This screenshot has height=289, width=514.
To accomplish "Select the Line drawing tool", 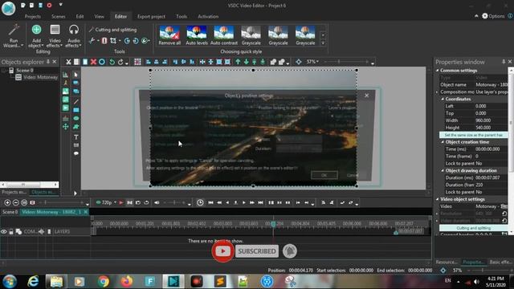I will pos(76,102).
